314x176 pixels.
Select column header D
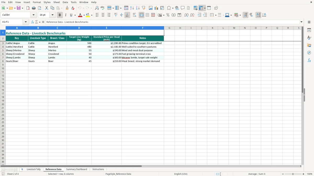coord(79,28)
